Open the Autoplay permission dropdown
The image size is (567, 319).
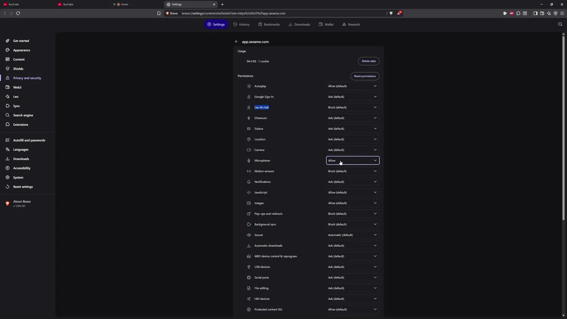[353, 86]
